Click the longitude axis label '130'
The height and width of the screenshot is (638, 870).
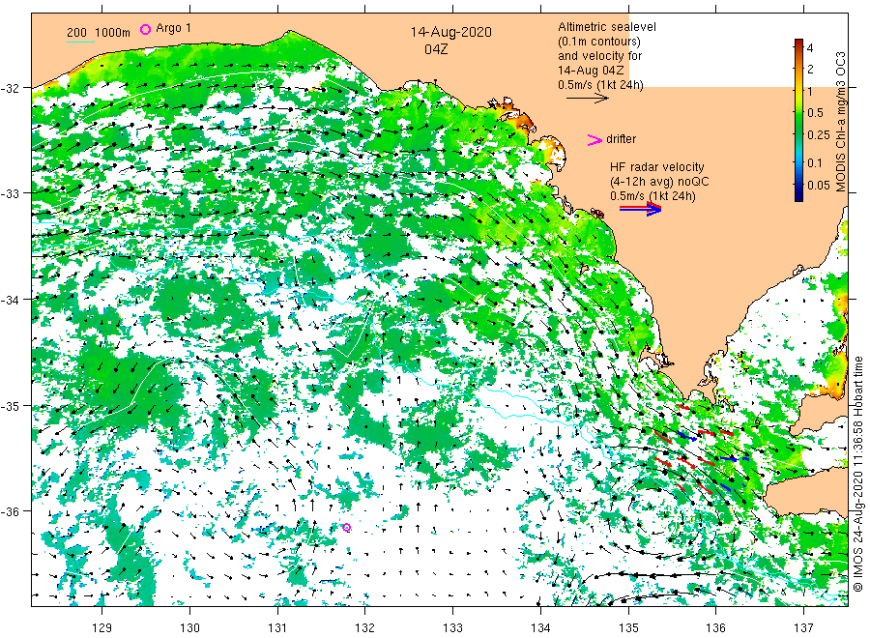[189, 628]
